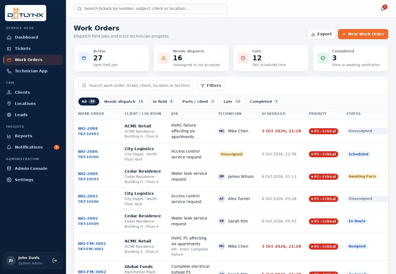Click the Global Foods client name
Screen dimensions: 396x274
(x=139, y=267)
